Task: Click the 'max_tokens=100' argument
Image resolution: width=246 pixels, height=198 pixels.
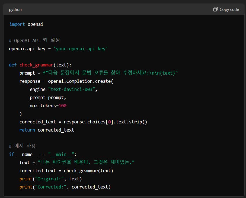Action: coord(48,106)
